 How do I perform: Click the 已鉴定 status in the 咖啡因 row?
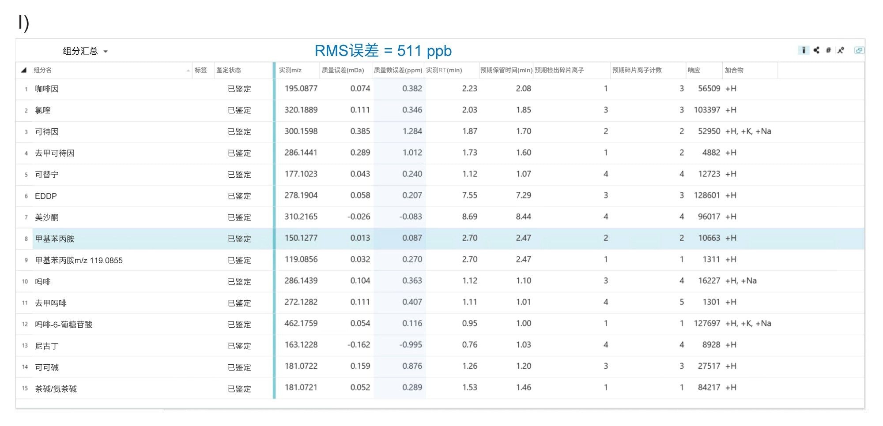tap(239, 89)
